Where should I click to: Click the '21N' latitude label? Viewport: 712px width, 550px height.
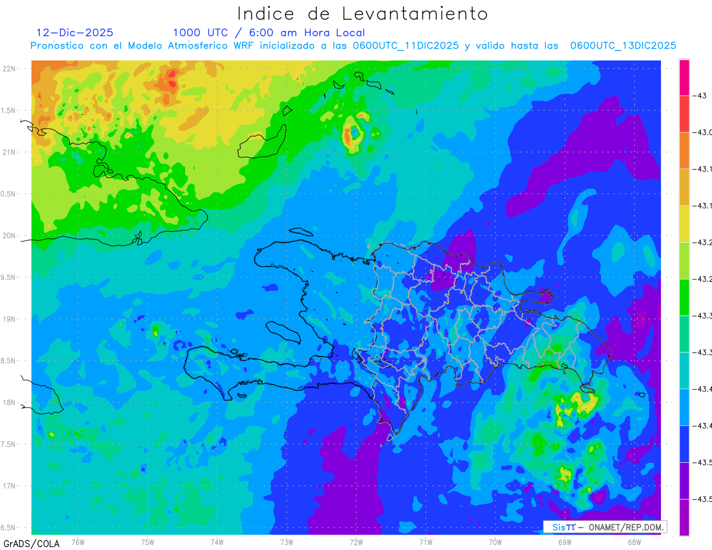10,152
